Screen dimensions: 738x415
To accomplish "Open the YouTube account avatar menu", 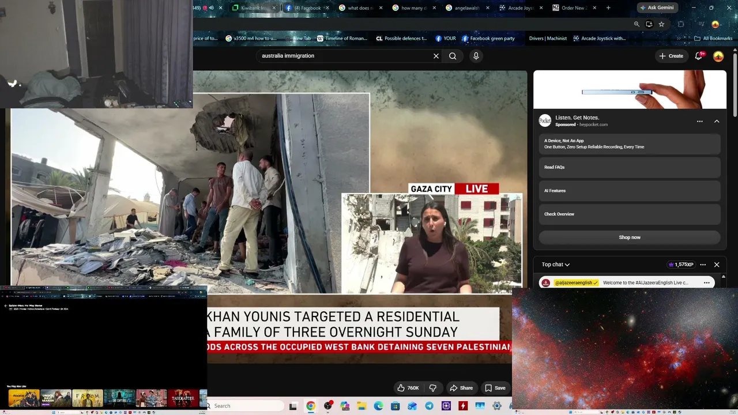I will pos(718,56).
